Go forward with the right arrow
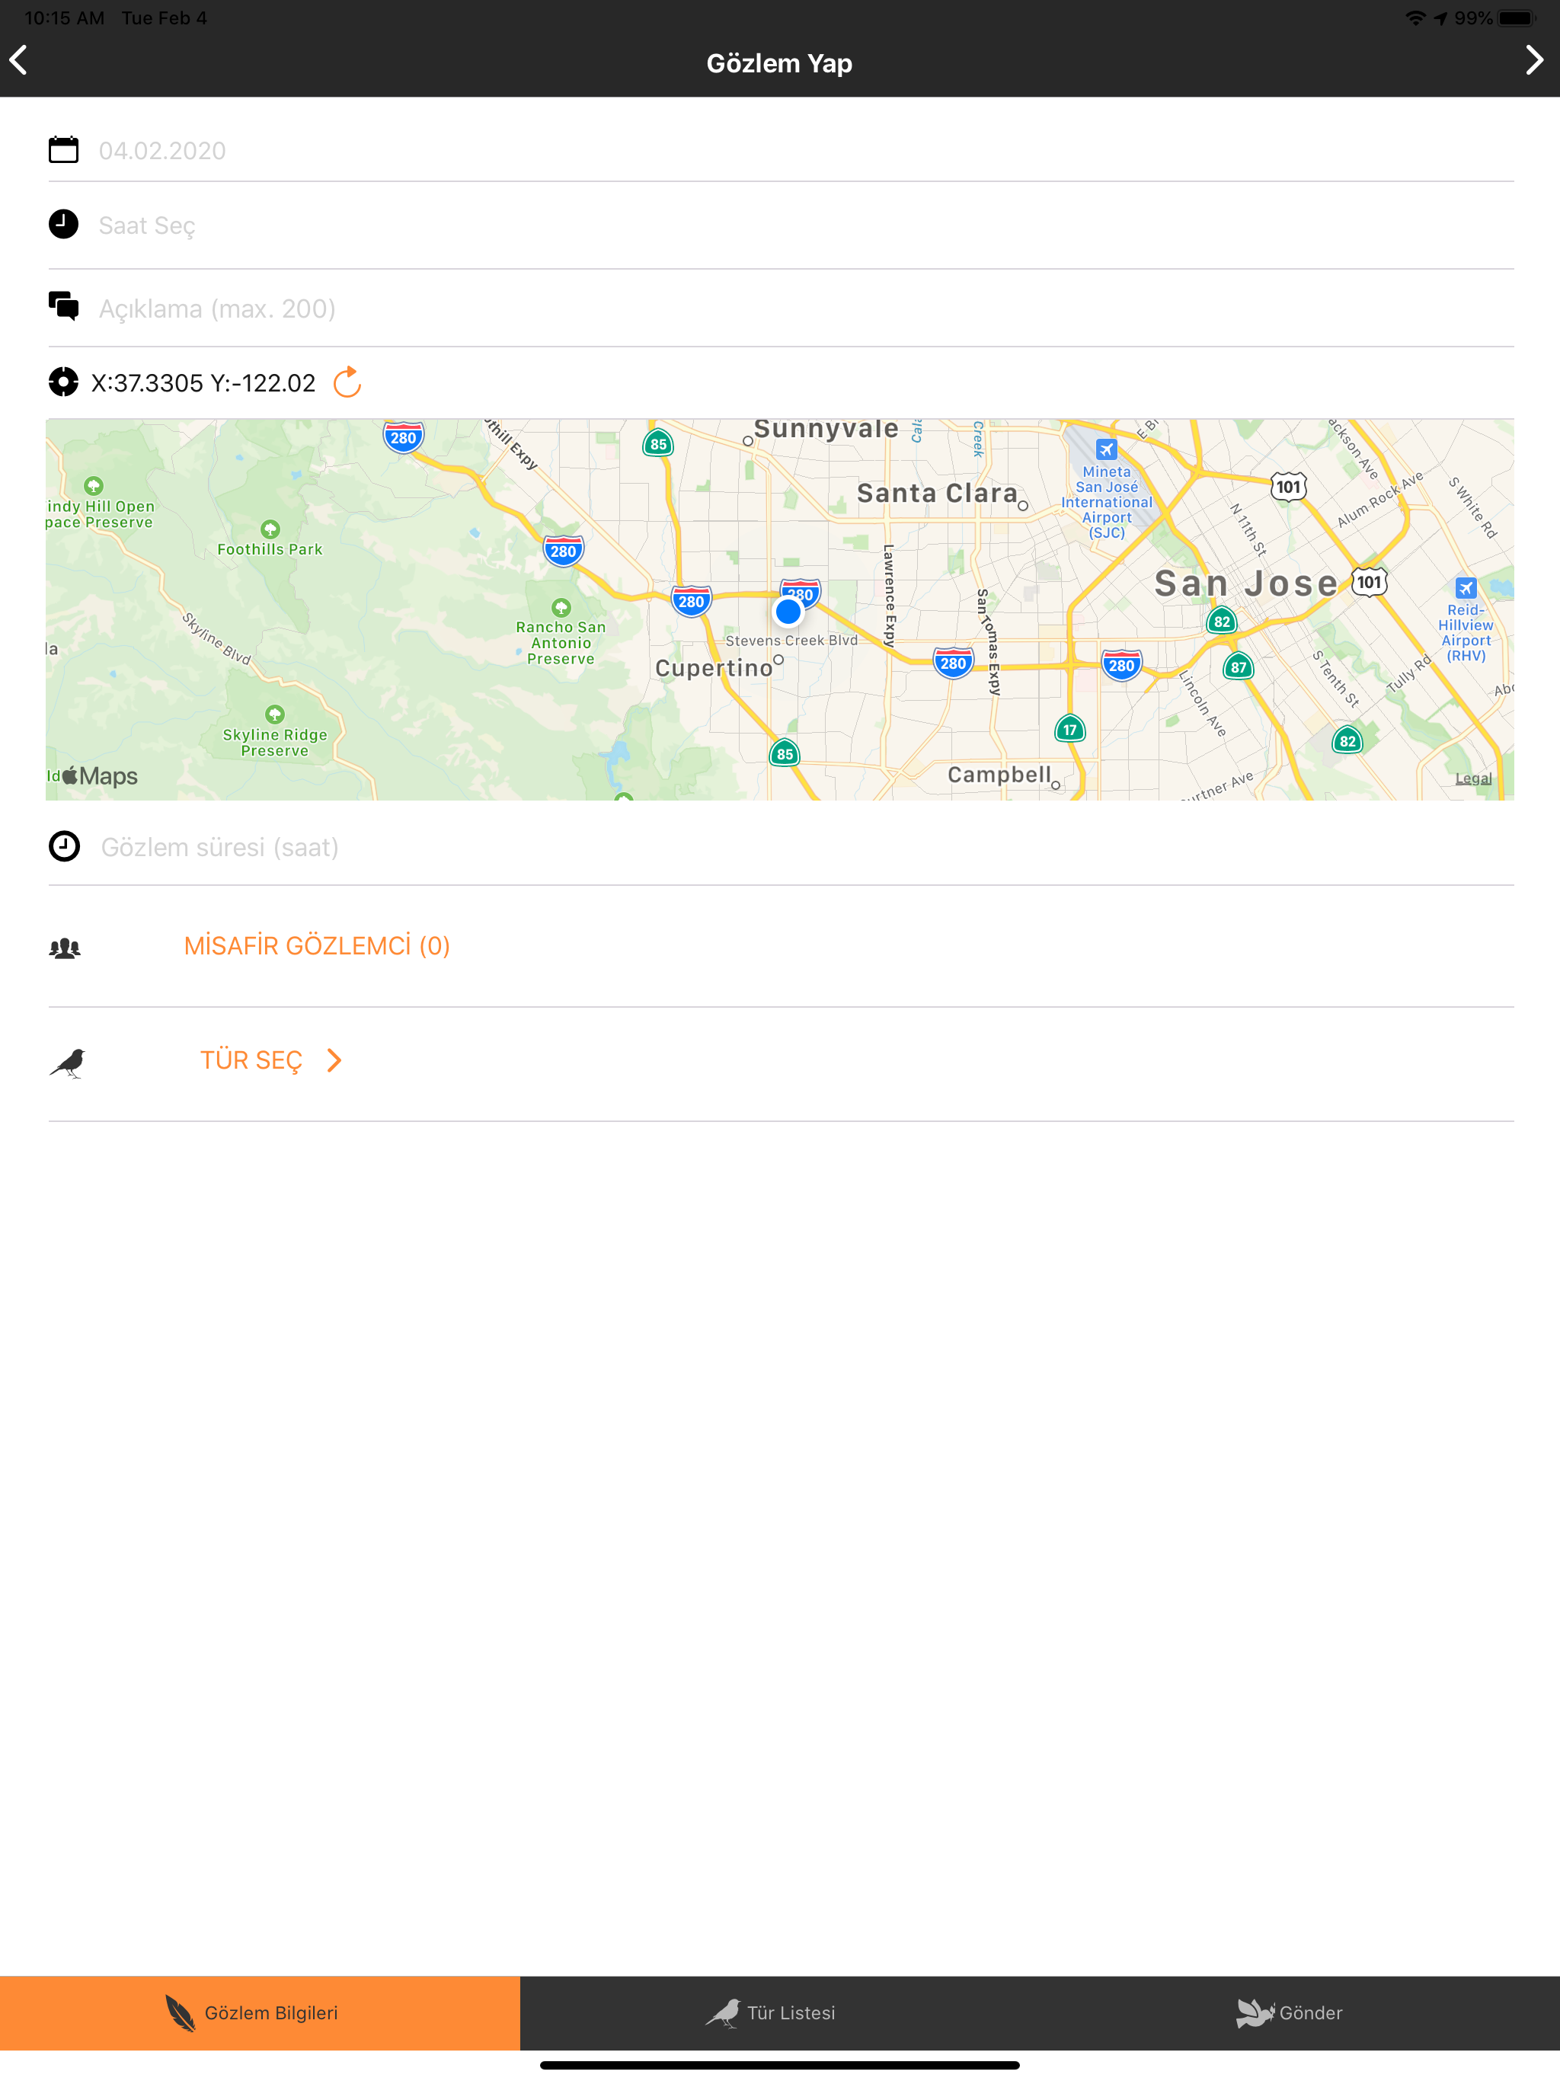 pos(1533,61)
